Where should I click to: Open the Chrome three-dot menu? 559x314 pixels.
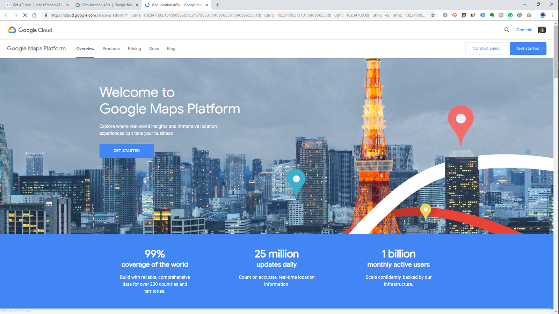click(x=552, y=15)
